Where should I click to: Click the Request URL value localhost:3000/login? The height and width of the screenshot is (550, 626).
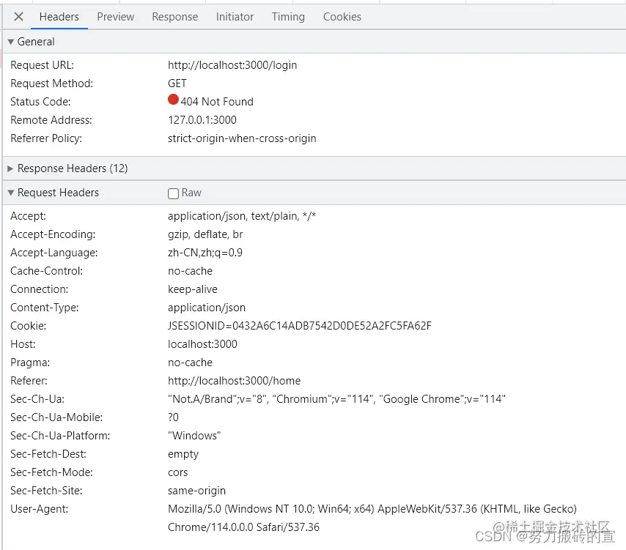(232, 65)
